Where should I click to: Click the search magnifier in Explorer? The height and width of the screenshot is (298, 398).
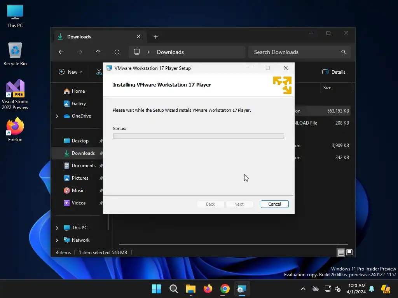[344, 52]
